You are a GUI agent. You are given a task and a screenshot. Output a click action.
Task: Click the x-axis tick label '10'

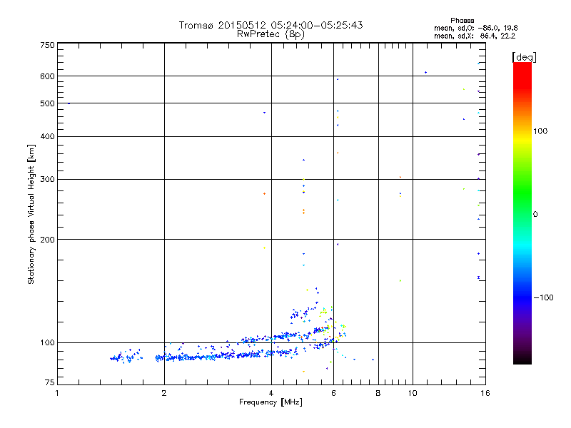click(413, 393)
